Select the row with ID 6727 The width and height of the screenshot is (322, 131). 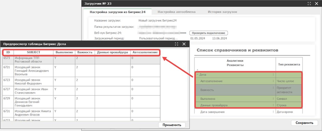coord(81,91)
